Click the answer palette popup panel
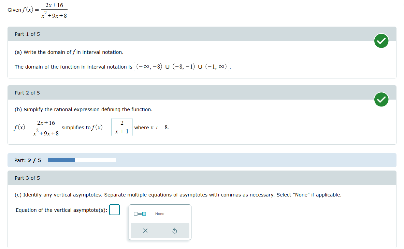404x249 pixels. (160, 222)
